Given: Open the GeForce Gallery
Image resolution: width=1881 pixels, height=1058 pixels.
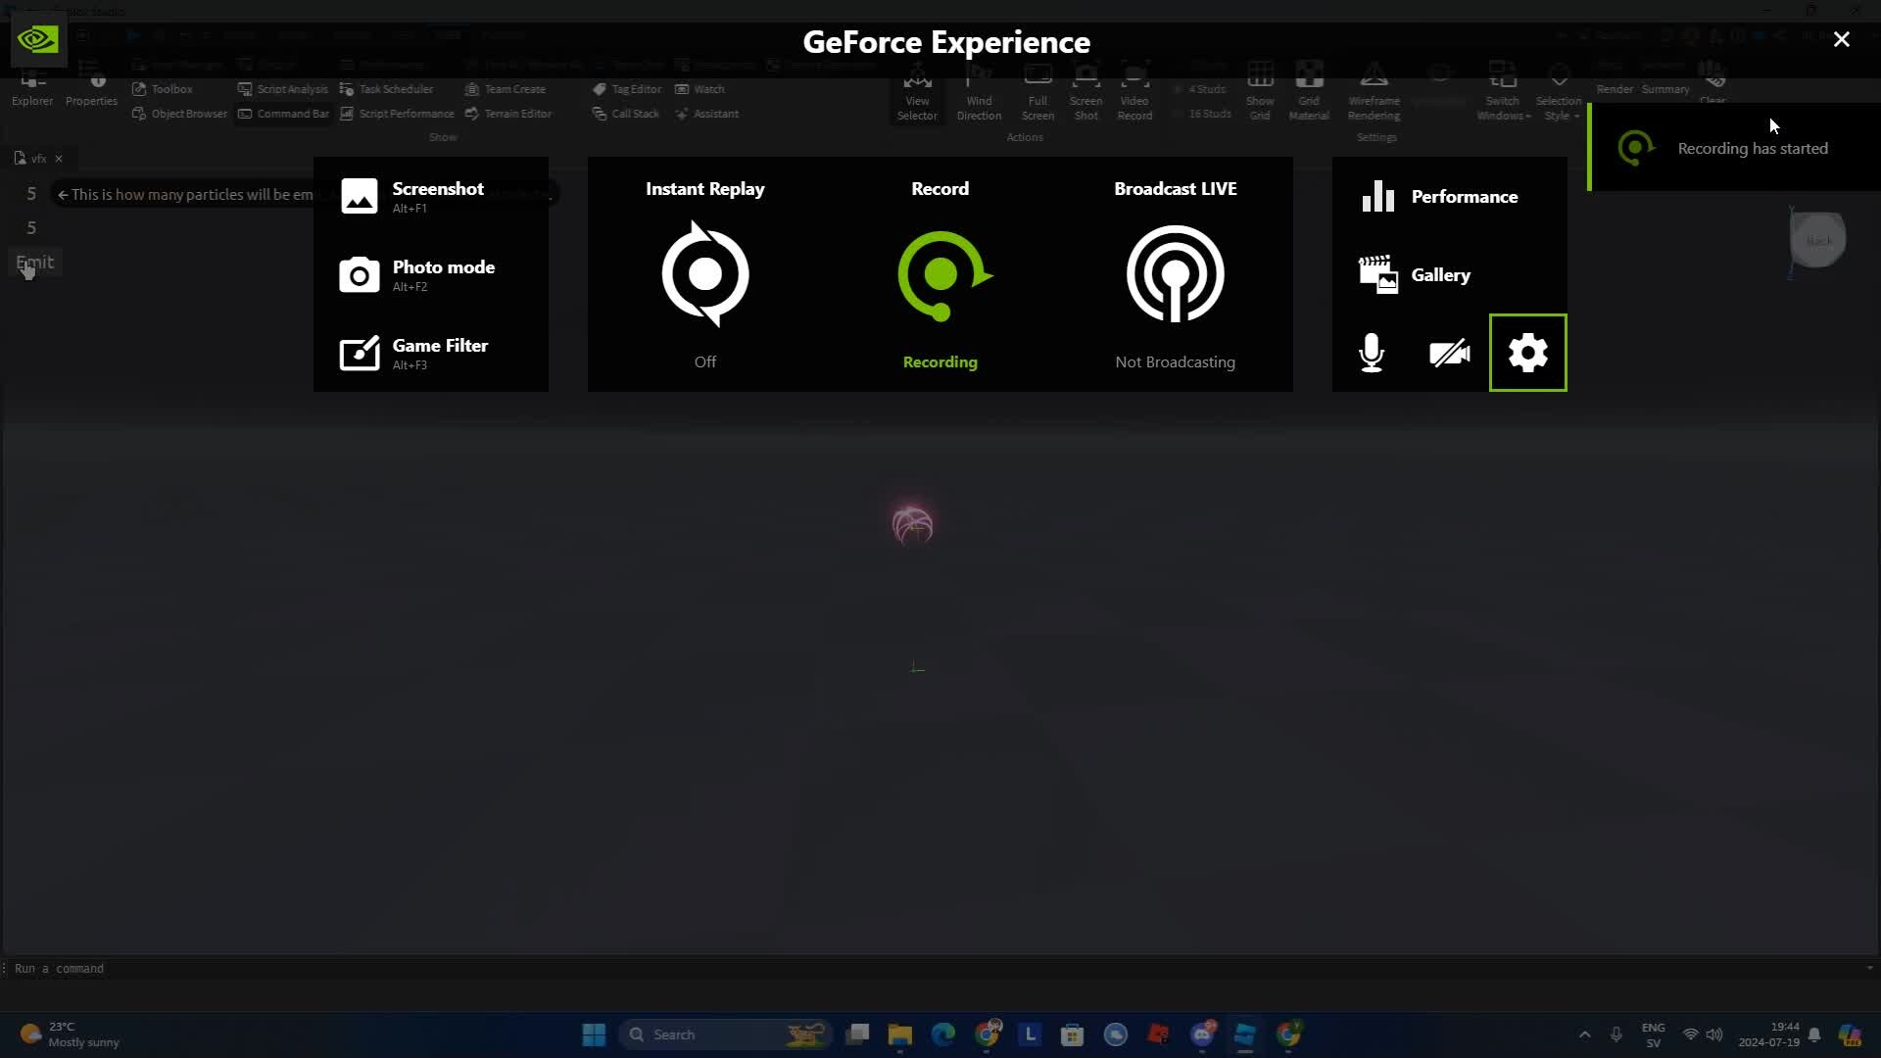Looking at the screenshot, I should tap(1438, 274).
